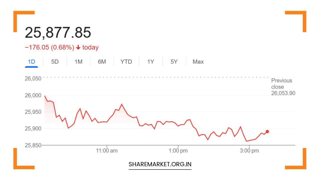The width and height of the screenshot is (320, 180).
Task: Select the 1D time range tab
Action: 31,62
